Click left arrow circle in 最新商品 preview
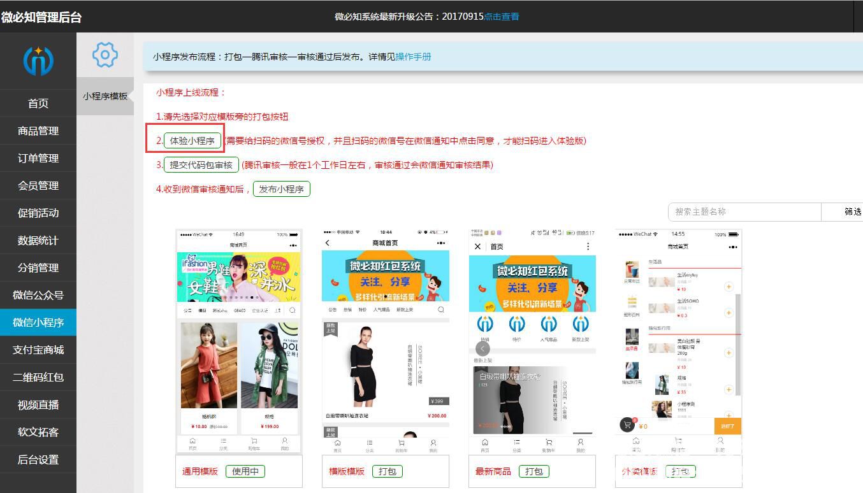The height and width of the screenshot is (493, 863). [483, 348]
